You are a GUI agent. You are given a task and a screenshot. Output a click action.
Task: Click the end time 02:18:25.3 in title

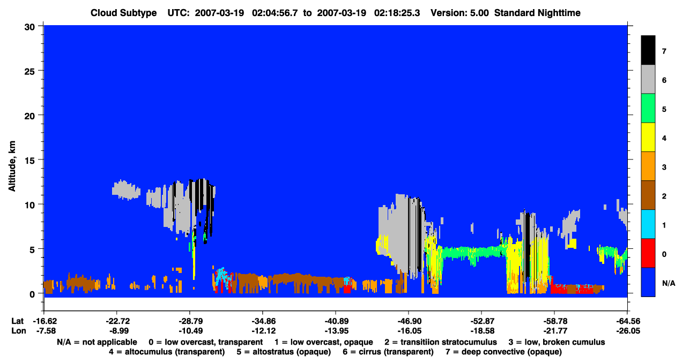(x=397, y=13)
